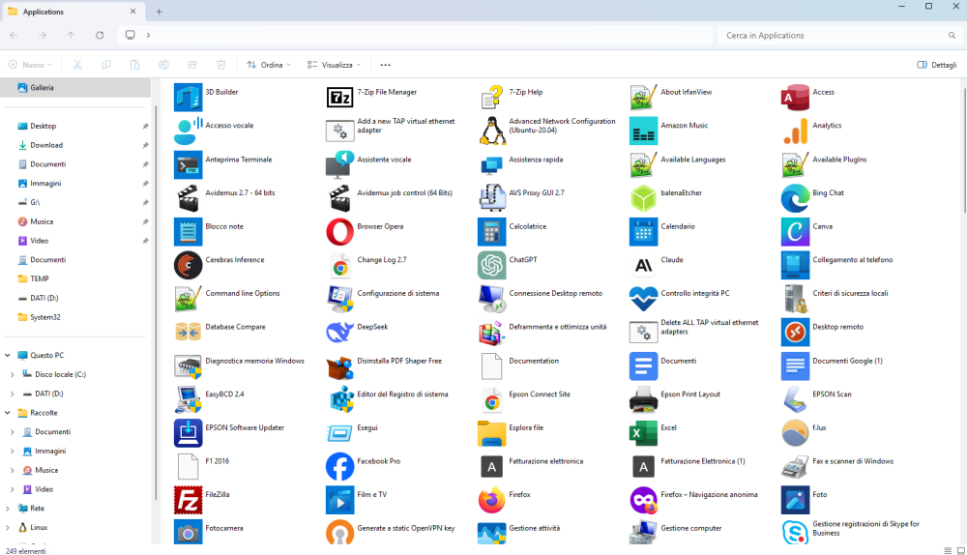Click the FileZilla application icon

coord(188,500)
